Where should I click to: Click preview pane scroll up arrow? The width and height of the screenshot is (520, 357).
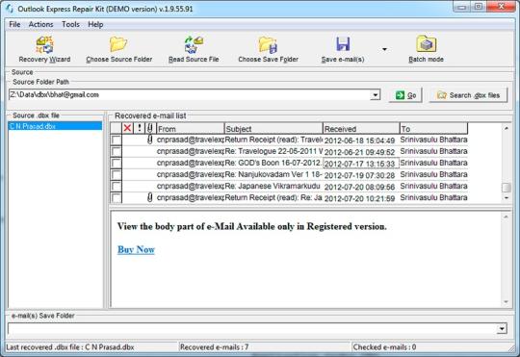(x=507, y=217)
